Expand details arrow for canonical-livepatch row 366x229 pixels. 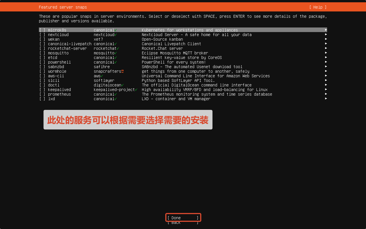tap(326, 44)
